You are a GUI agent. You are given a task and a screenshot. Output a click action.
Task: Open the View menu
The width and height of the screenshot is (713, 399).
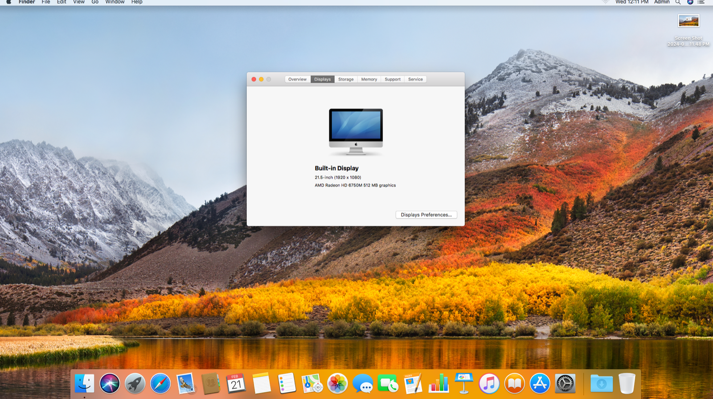[79, 2]
